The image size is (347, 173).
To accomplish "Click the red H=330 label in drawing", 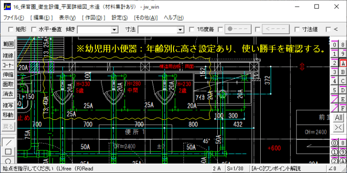I will pos(83,84).
